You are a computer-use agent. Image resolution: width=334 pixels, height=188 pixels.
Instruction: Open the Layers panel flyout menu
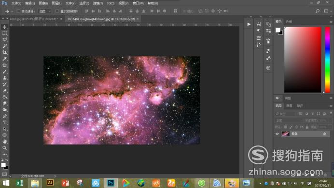pyautogui.click(x=331, y=106)
